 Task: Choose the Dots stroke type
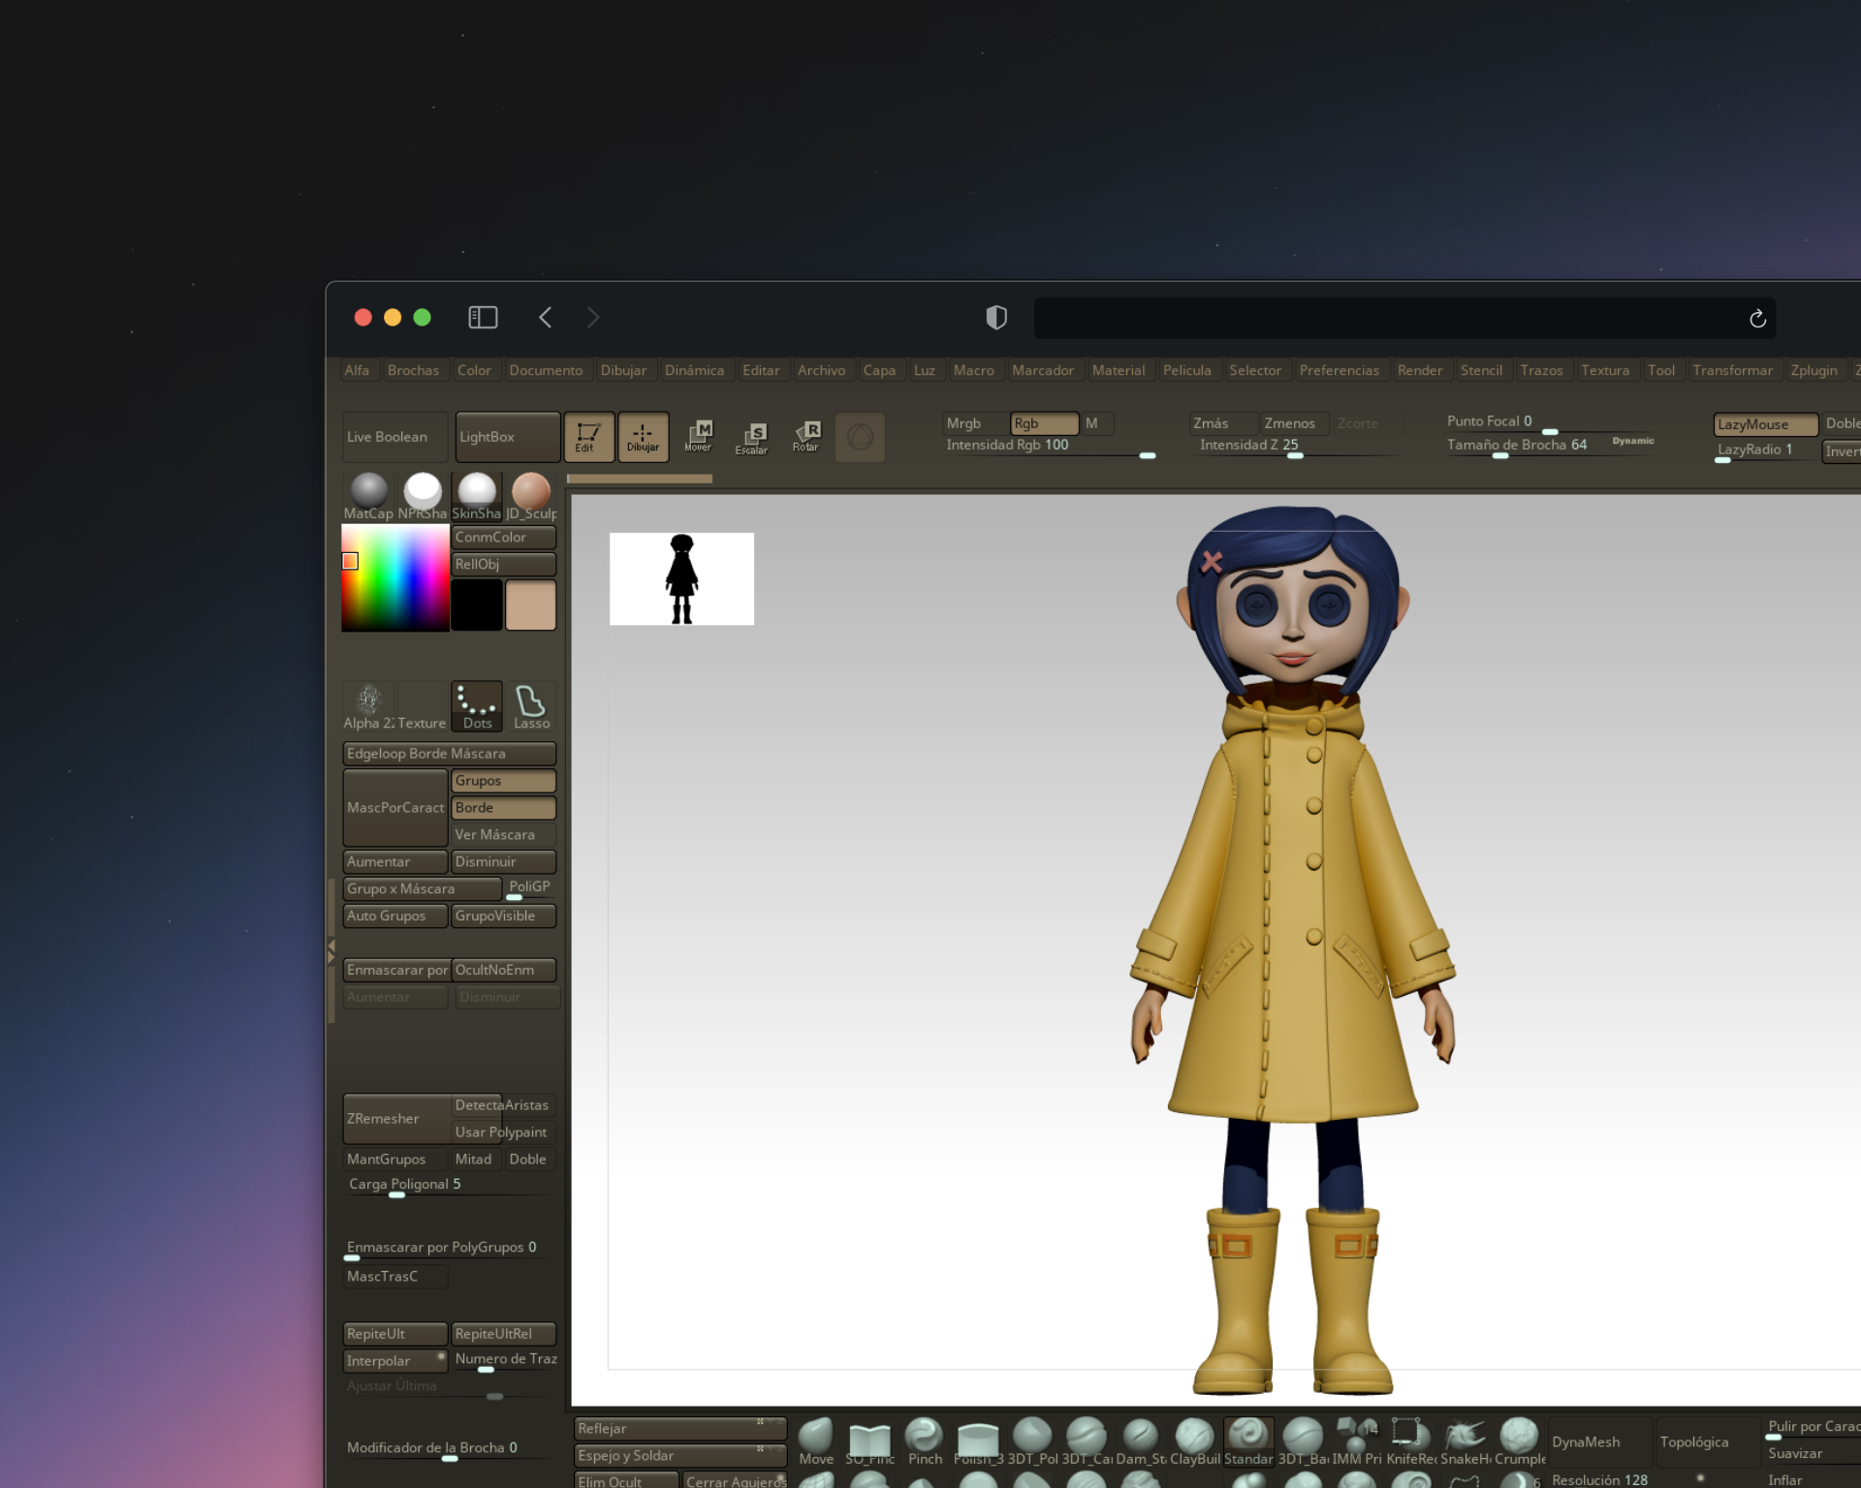[x=477, y=704]
